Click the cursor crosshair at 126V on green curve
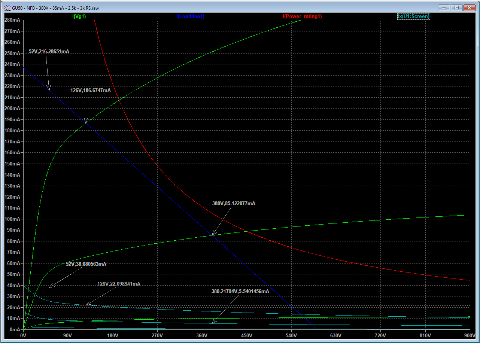 point(86,122)
